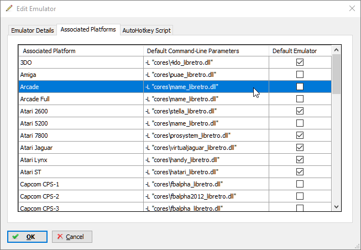Close the Edit Emulator dialog
361x250 pixels.
coord(352,8)
